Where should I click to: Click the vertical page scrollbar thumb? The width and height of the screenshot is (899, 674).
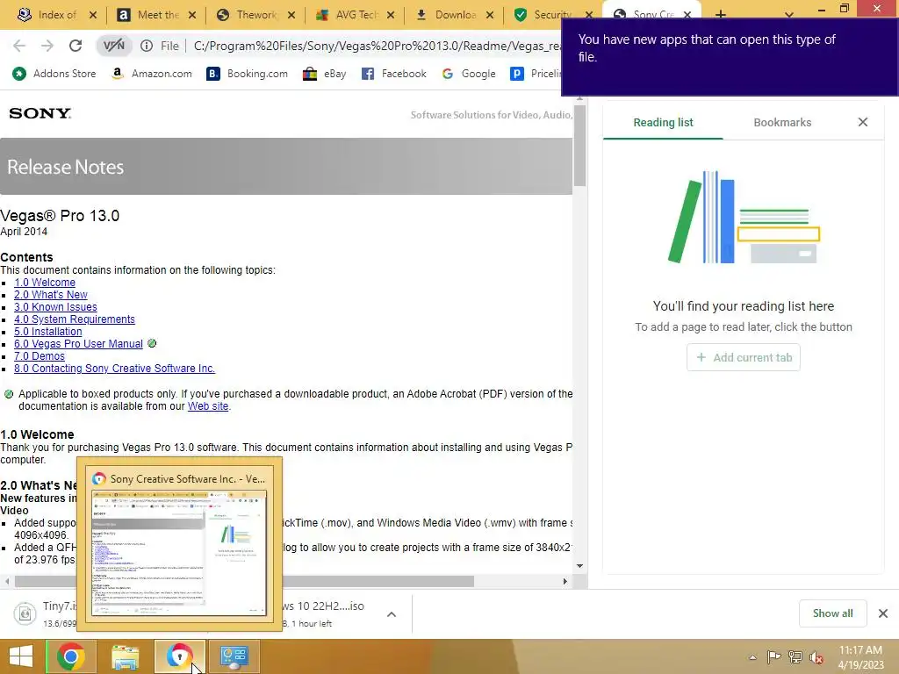pos(579,146)
